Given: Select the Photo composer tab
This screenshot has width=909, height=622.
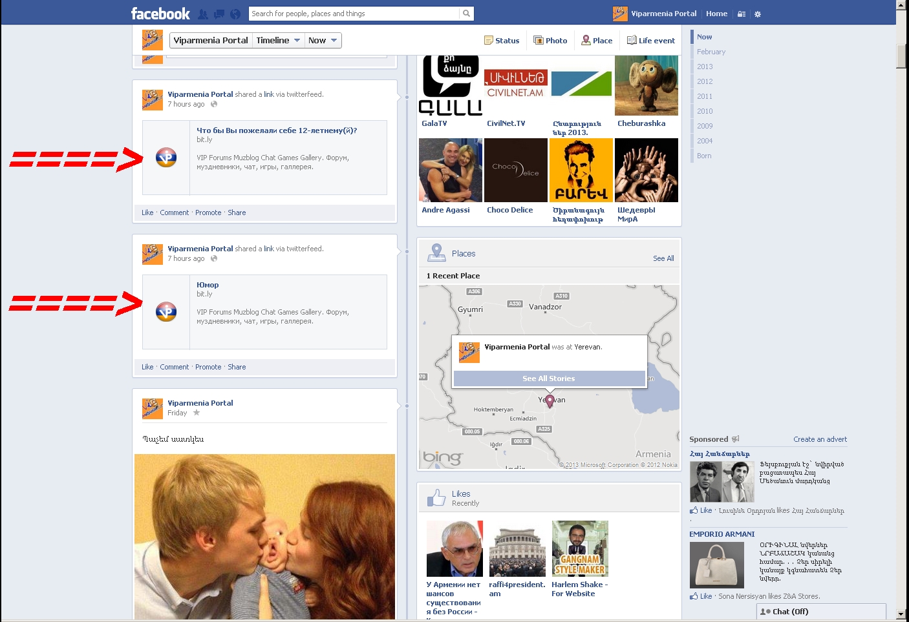Looking at the screenshot, I should coord(550,41).
